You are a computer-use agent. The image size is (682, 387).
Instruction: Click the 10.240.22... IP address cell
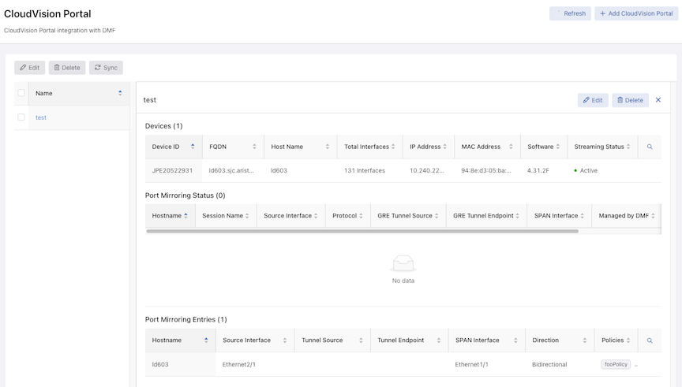[427, 171]
